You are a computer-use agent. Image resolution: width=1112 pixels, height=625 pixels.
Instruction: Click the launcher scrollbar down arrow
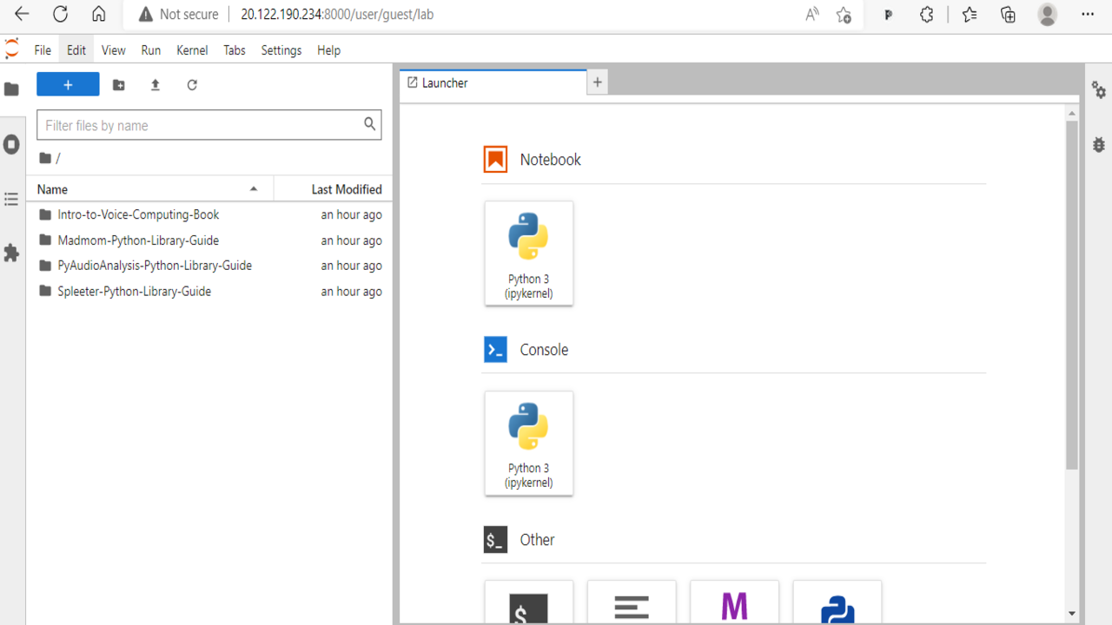1072,614
